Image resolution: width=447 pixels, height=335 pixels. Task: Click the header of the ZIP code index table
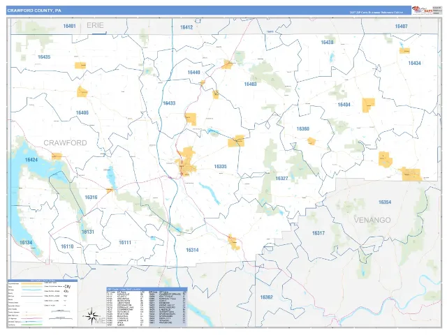(x=147, y=289)
